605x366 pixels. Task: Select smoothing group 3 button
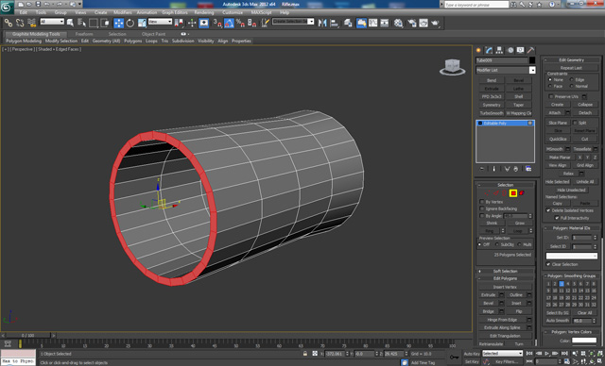[562, 284]
